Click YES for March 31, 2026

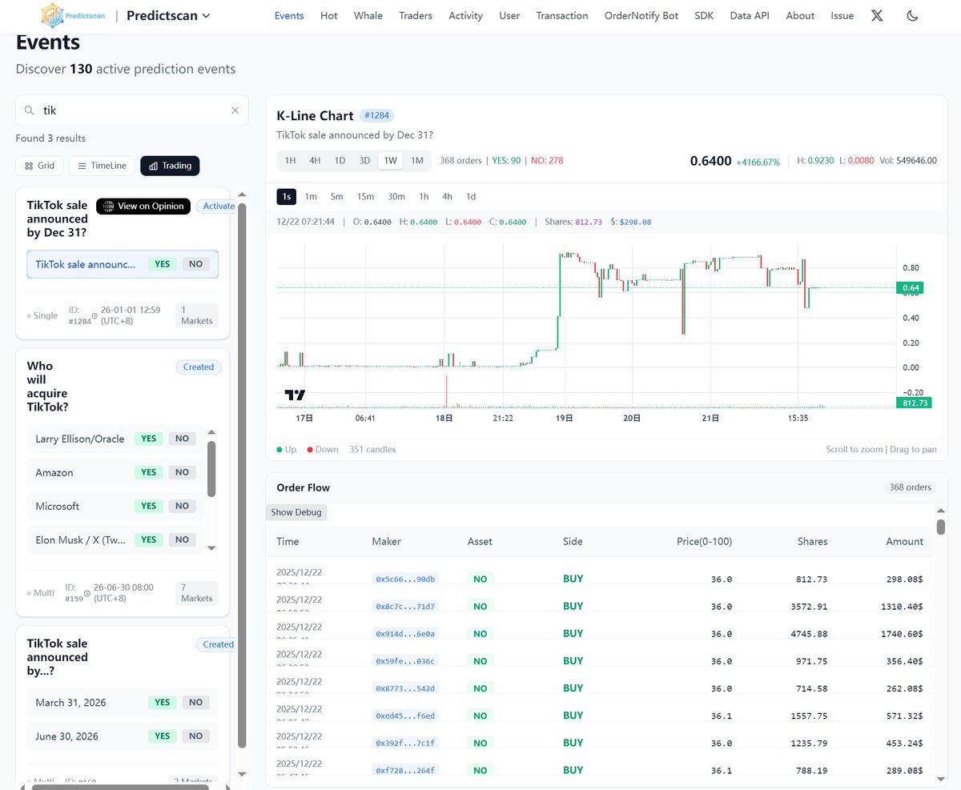162,702
